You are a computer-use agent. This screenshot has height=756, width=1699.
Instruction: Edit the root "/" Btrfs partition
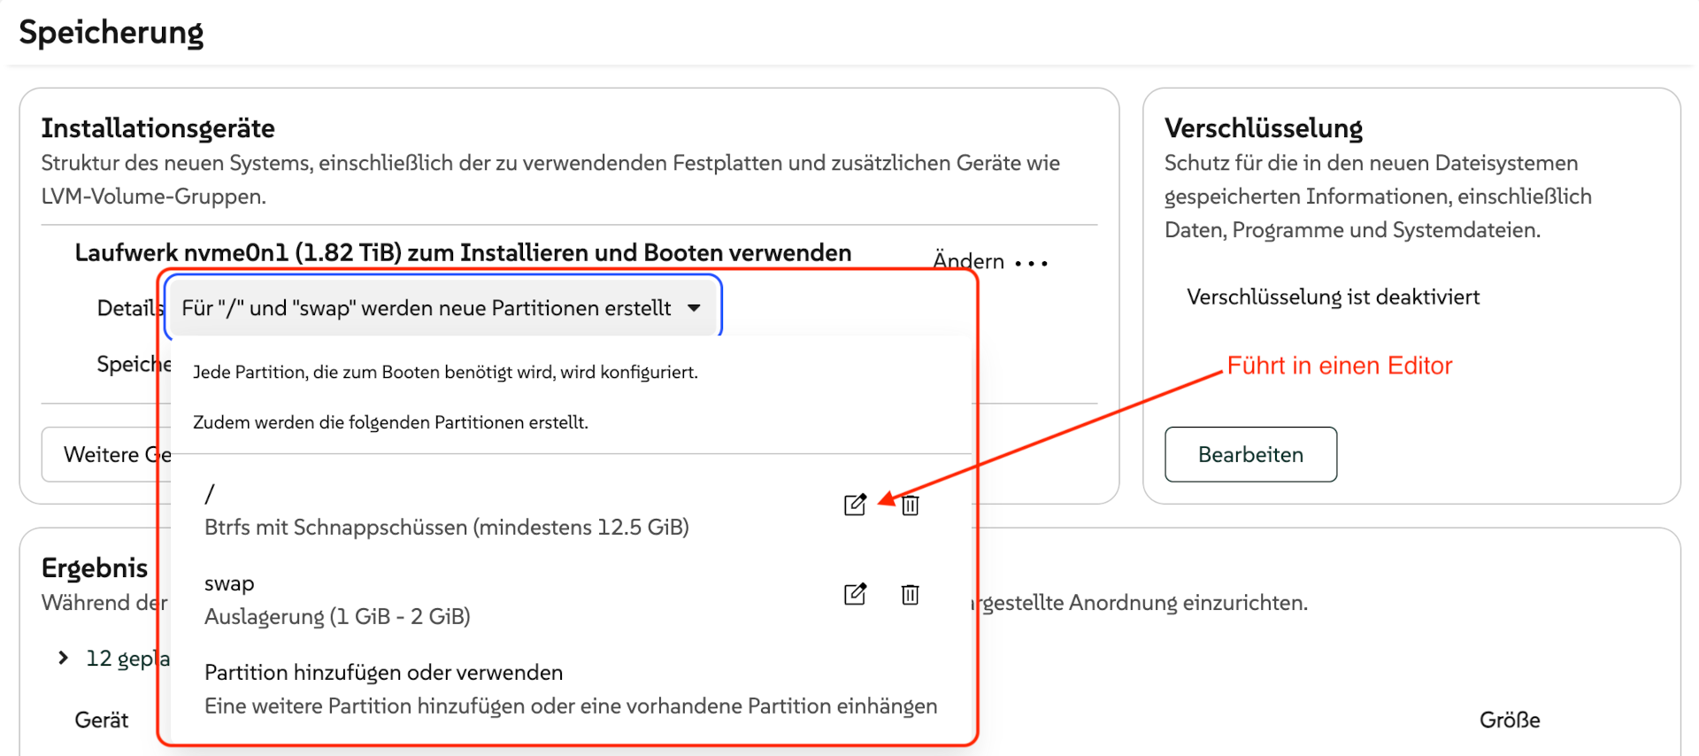[854, 505]
